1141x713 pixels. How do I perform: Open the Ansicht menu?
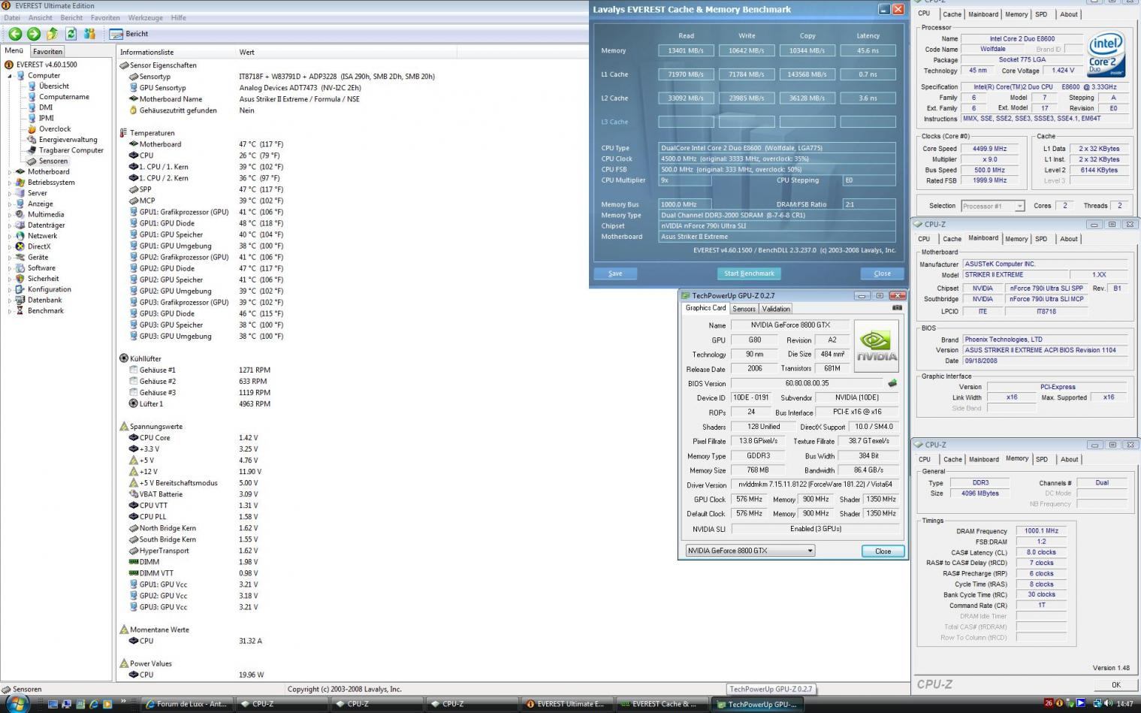41,17
